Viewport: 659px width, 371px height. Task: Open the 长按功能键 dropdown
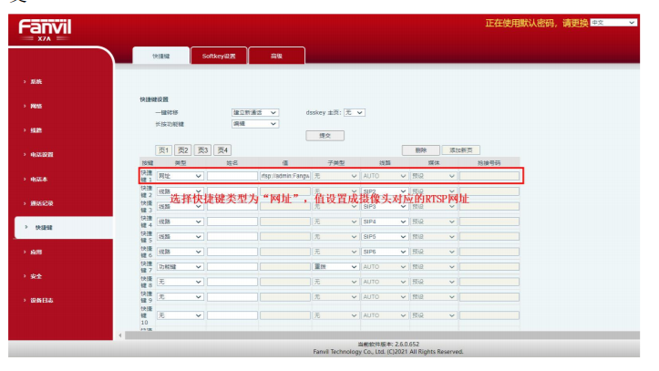(254, 124)
